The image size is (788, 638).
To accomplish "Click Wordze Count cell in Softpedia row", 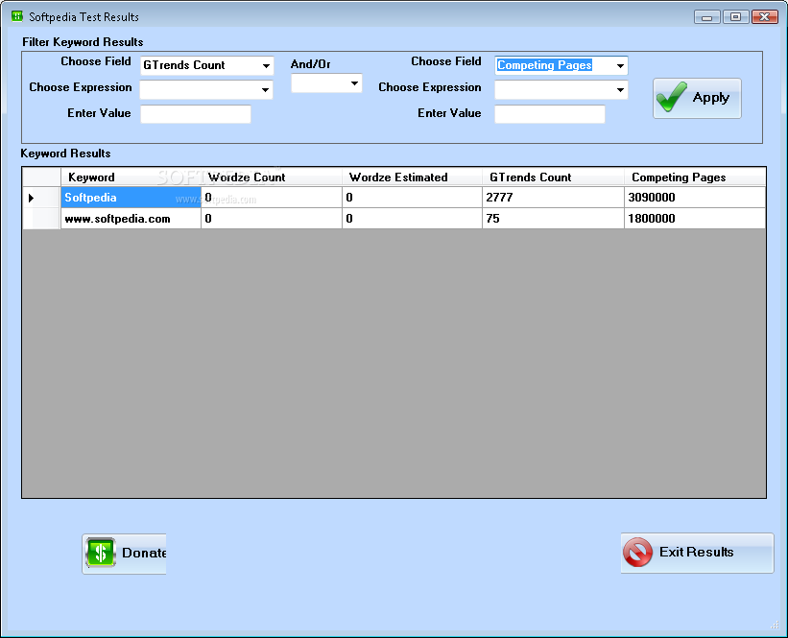I will 272,198.
